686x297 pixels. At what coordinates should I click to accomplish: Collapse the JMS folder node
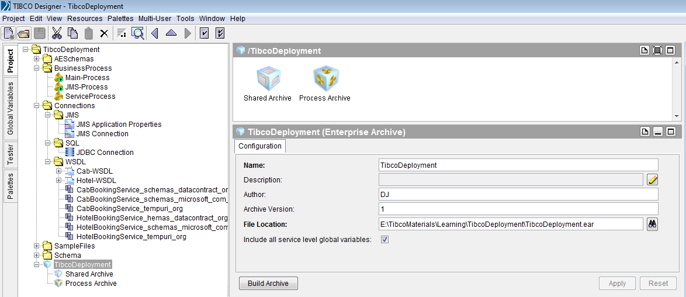point(48,115)
